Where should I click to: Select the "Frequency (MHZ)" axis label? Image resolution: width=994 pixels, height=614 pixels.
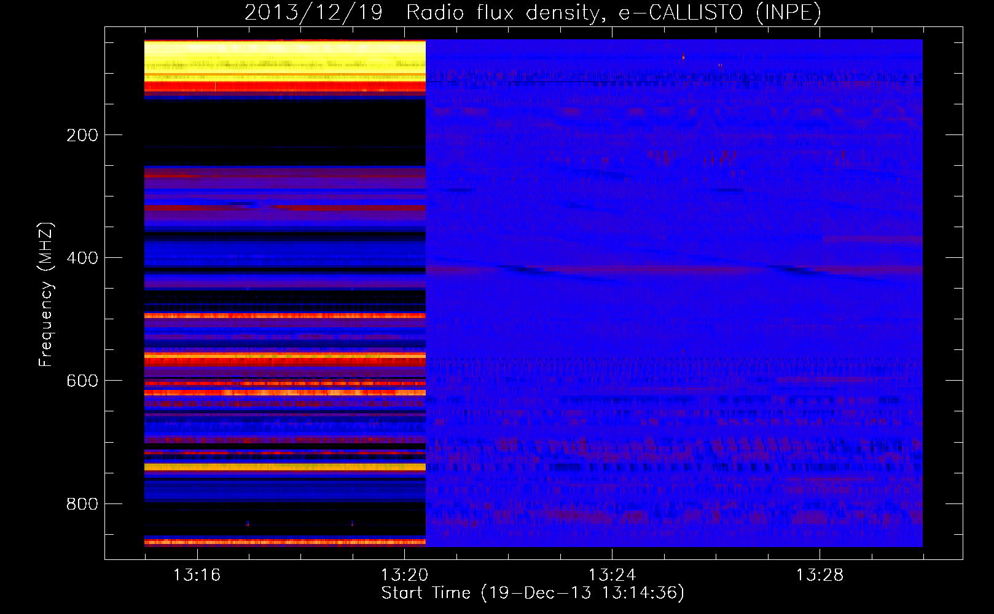[46, 294]
